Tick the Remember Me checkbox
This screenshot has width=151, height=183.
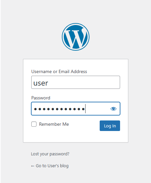click(34, 124)
